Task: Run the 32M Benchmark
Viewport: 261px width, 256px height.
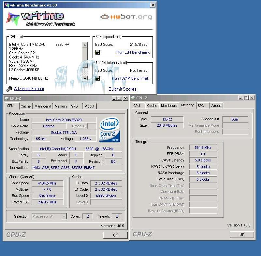Action: click(133, 52)
